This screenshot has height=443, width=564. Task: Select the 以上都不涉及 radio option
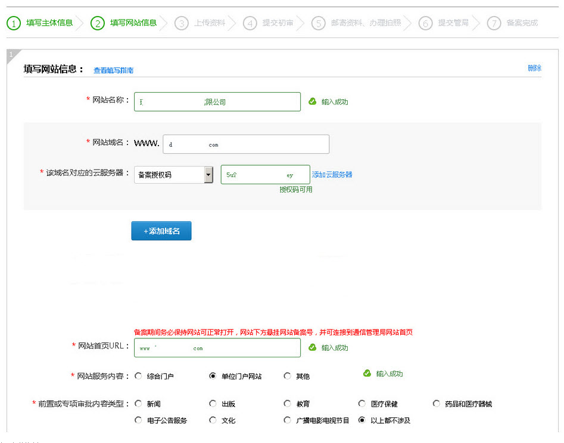362,420
